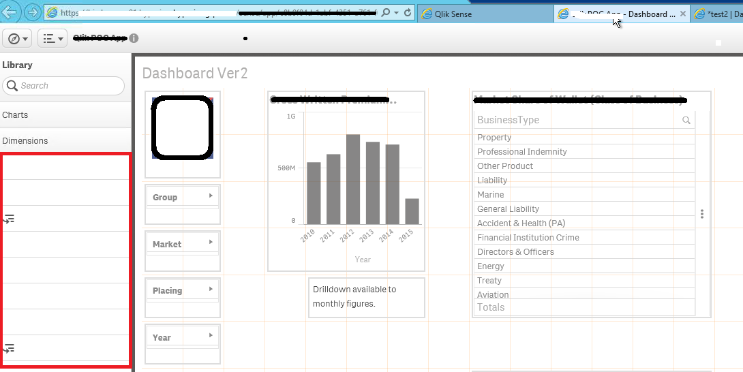This screenshot has height=372, width=743.
Task: Select the Treaty row
Action: click(584, 281)
